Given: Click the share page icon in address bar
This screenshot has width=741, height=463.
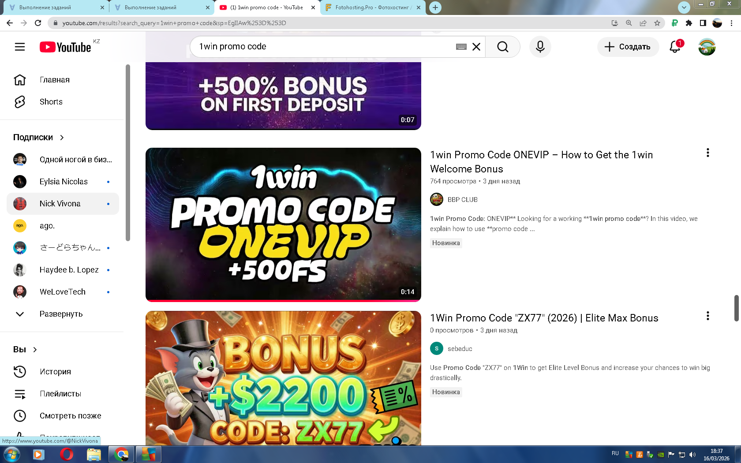Looking at the screenshot, I should [x=643, y=23].
